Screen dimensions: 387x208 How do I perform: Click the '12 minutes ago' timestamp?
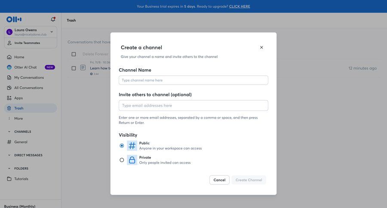[x=362, y=68]
